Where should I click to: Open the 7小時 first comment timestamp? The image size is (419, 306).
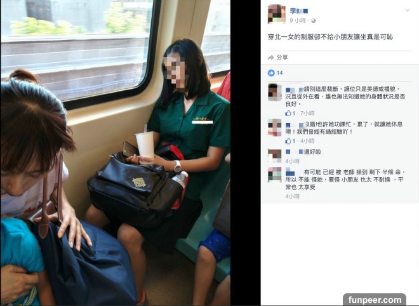(x=307, y=113)
